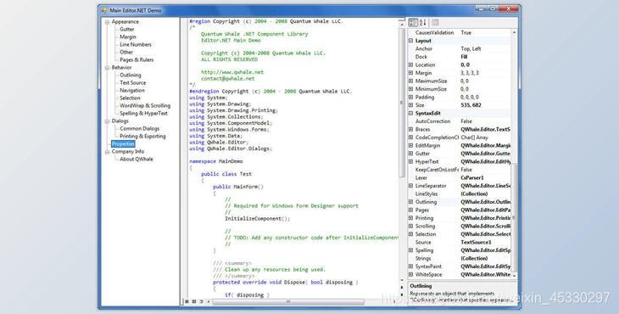
Task: Select the Strings (Collection) property
Action: pos(460,258)
